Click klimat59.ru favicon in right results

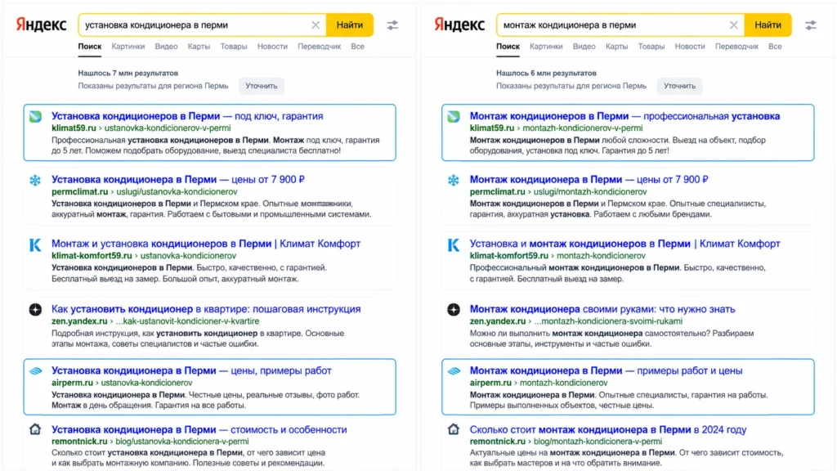(453, 116)
